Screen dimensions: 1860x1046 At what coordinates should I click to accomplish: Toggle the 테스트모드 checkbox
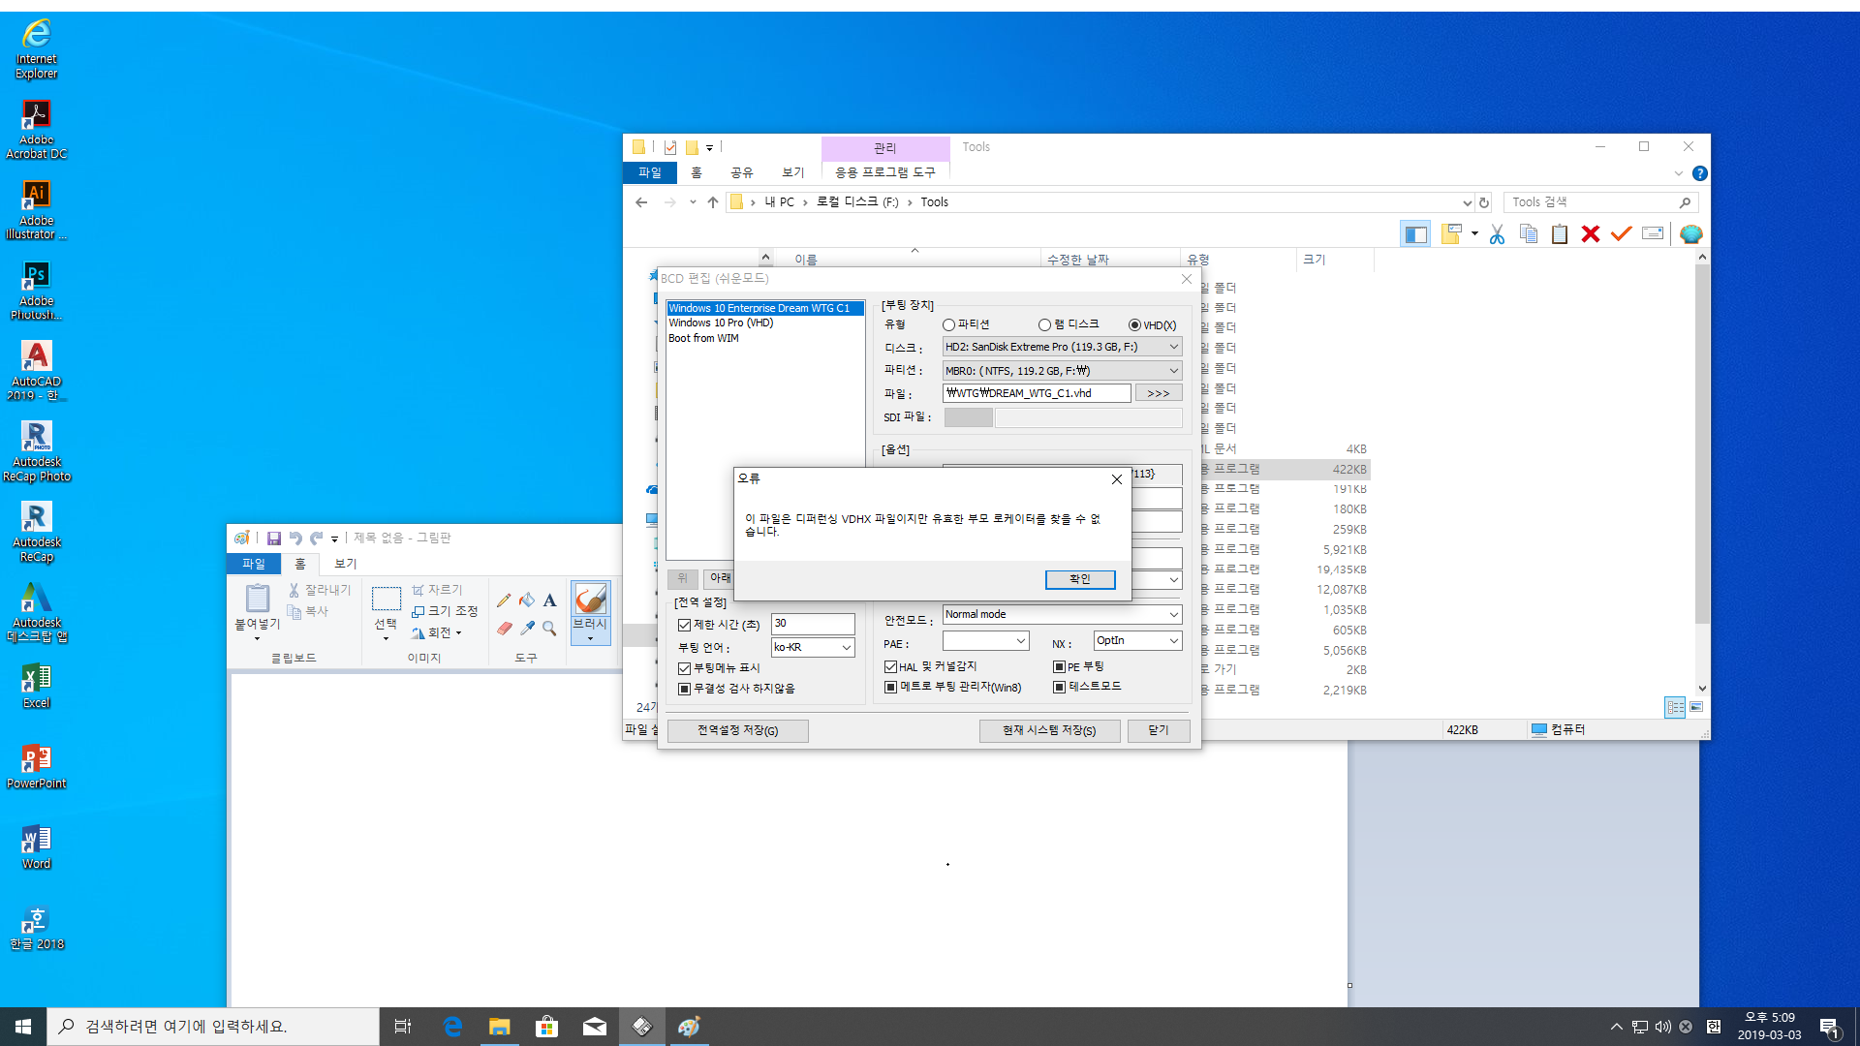coord(1059,688)
